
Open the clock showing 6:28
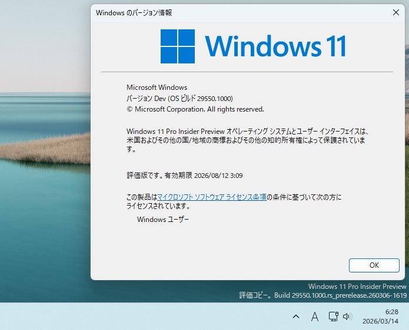[391, 312]
